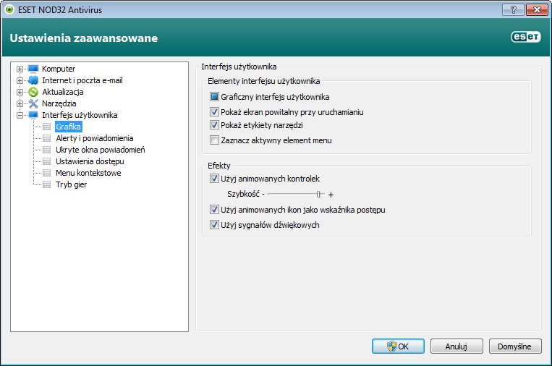Open Ukryte okna powiadomień settings
The image size is (552, 366).
tap(101, 150)
